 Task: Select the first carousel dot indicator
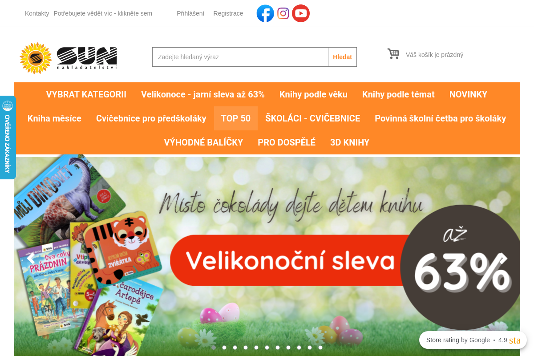[214, 348]
